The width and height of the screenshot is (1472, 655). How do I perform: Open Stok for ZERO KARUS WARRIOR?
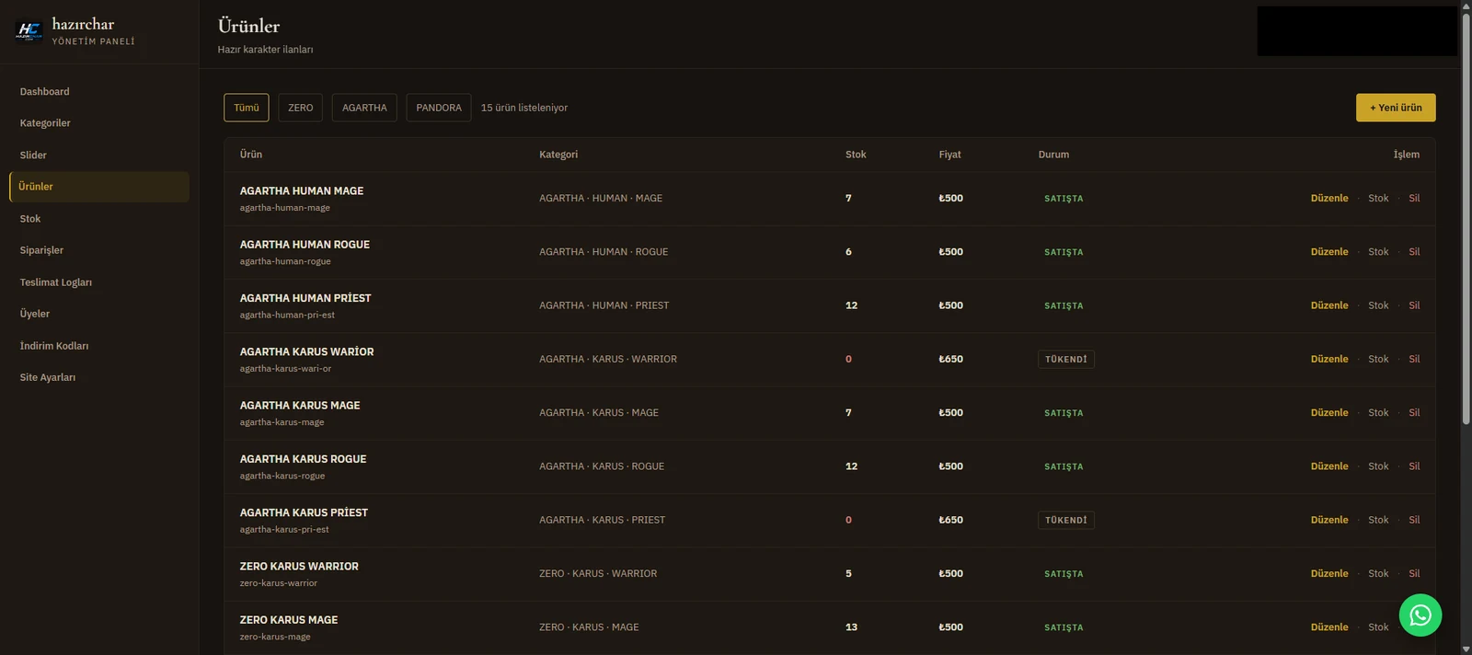[x=1378, y=574]
